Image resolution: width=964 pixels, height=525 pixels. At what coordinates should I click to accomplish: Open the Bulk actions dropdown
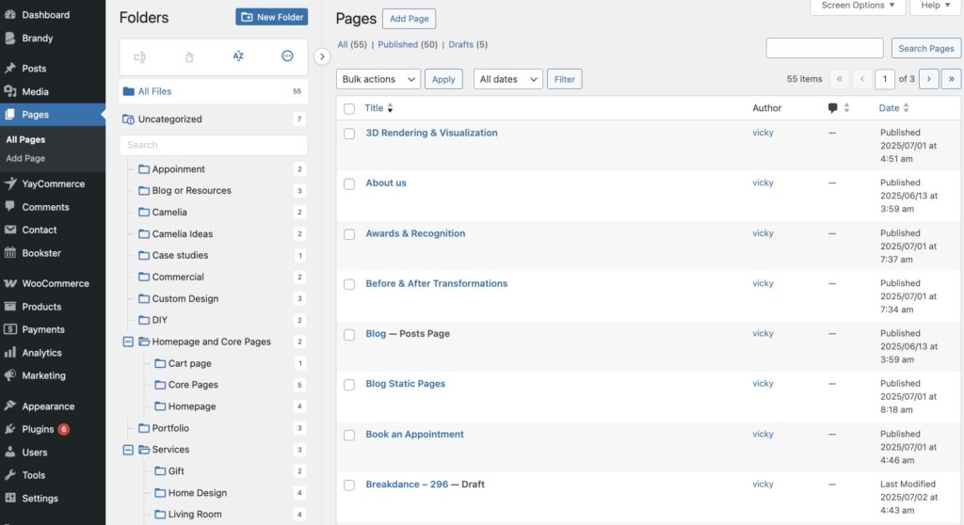[x=378, y=79]
